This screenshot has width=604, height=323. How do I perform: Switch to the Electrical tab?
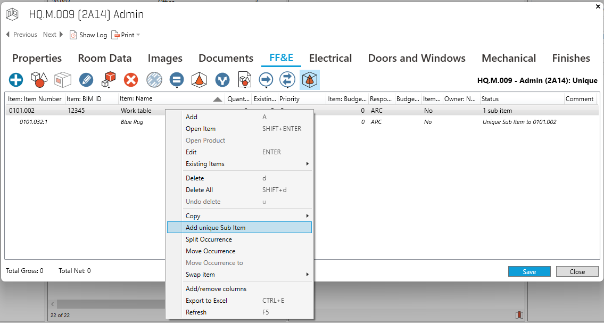[x=330, y=59]
